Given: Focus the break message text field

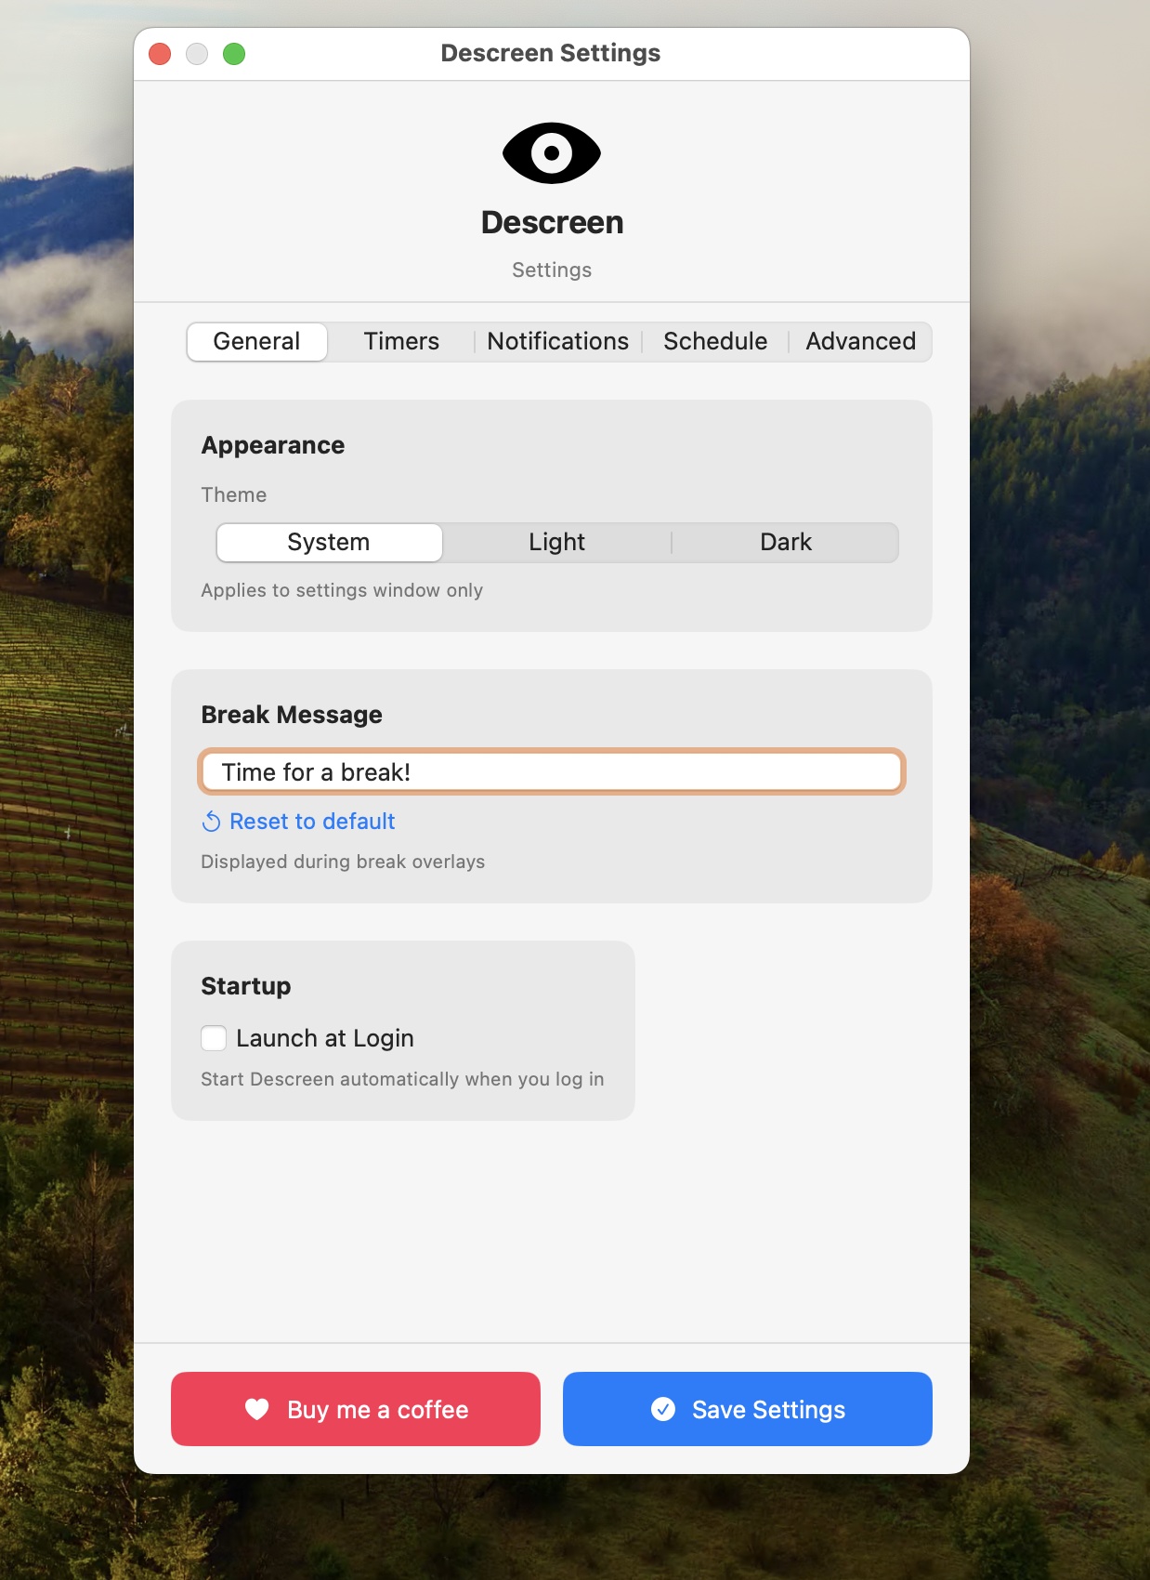Looking at the screenshot, I should pos(552,772).
